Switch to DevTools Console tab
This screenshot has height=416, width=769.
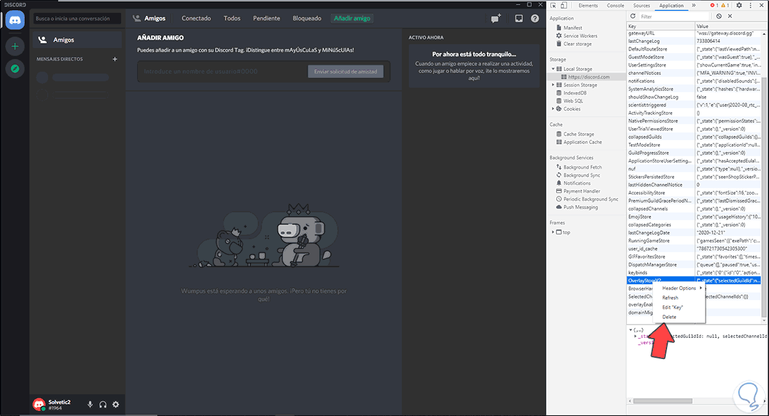(x=615, y=5)
